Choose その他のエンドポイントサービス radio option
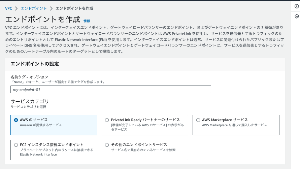The height and width of the screenshot is (169, 300). (107, 145)
